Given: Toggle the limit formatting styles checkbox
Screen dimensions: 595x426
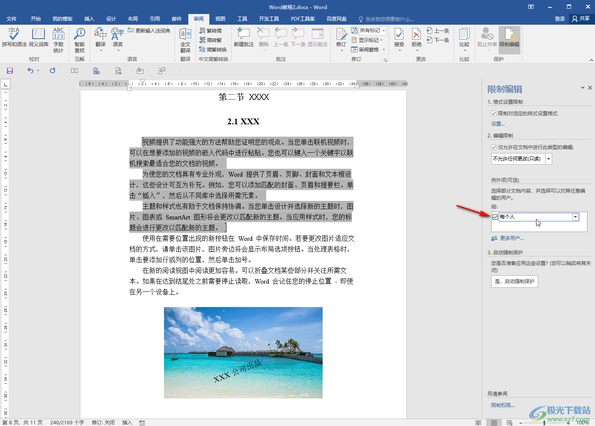Looking at the screenshot, I should pyautogui.click(x=494, y=114).
